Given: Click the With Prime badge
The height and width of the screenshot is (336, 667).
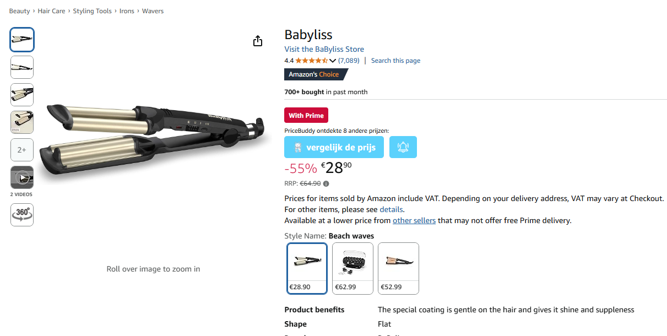Looking at the screenshot, I should coord(306,115).
